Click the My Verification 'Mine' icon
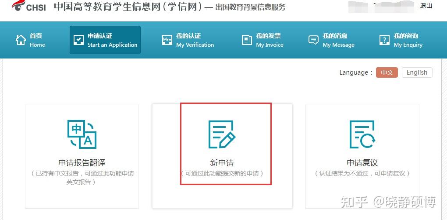The width and height of the screenshot is (447, 220). [x=167, y=40]
